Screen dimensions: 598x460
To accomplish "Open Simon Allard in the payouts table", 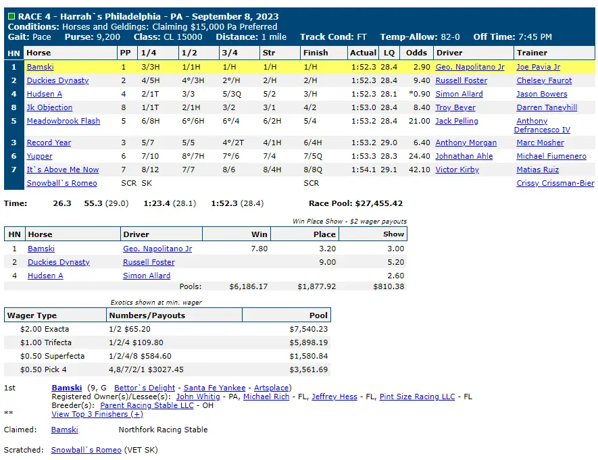I will tap(147, 276).
